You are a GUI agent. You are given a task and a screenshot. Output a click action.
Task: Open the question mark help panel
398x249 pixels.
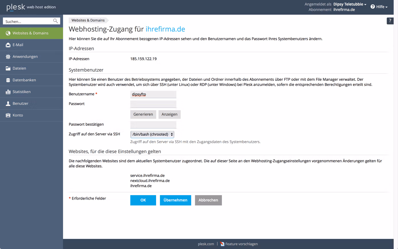(x=390, y=21)
